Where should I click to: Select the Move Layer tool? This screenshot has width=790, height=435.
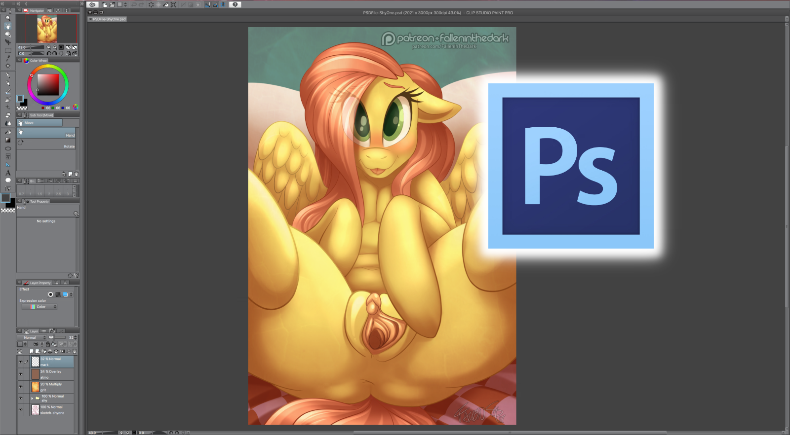[x=8, y=42]
